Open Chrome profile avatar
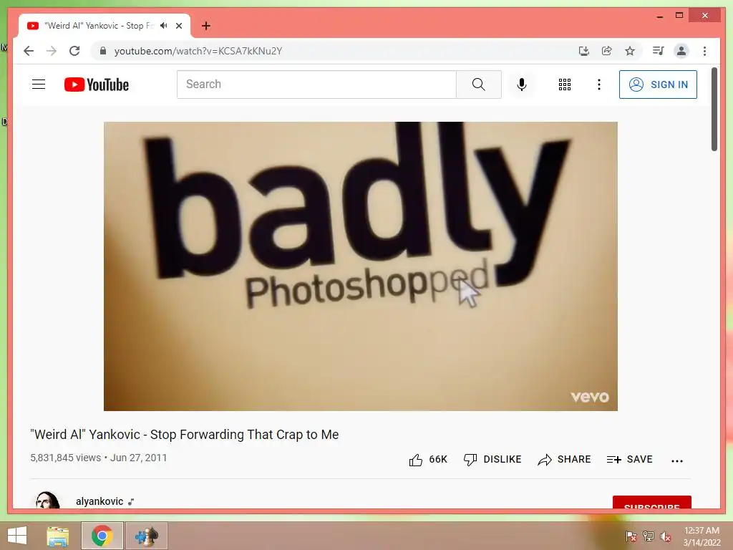733x550 pixels. [x=681, y=51]
